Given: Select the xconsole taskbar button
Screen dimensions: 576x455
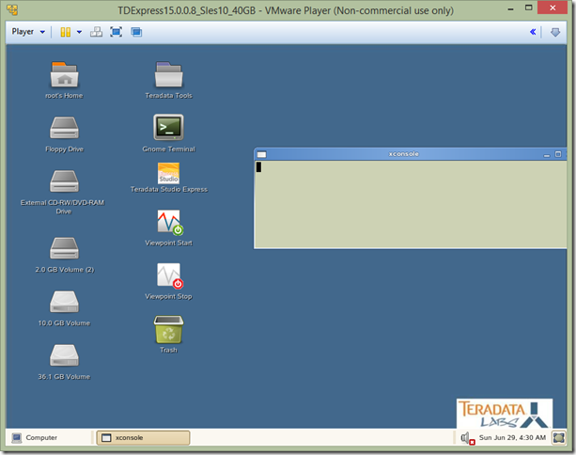Looking at the screenshot, I should click(143, 437).
